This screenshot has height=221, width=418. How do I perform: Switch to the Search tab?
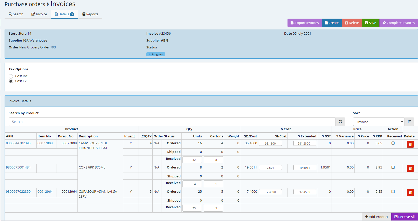(16, 14)
